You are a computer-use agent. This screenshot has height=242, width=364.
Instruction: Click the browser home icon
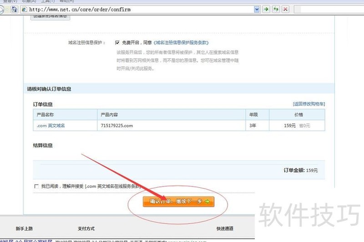tap(15, 9)
